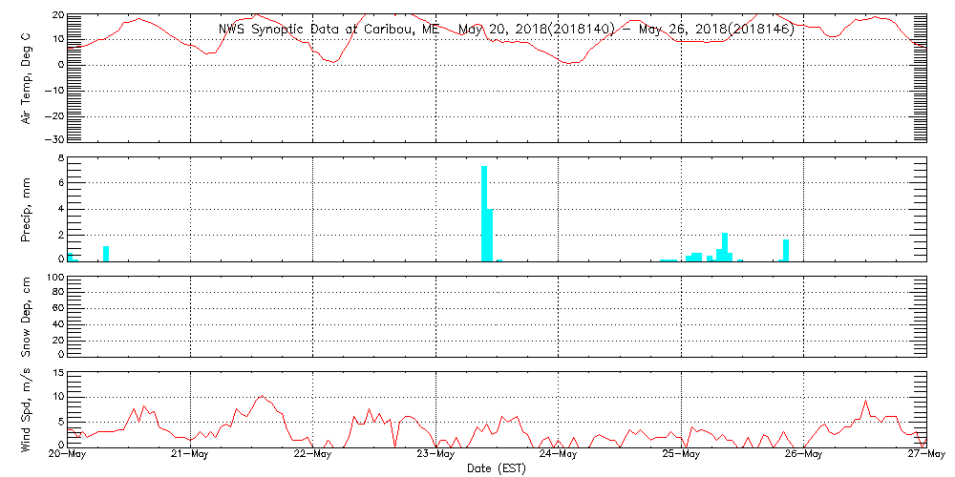Select the '20-May' date tick label

[68, 455]
